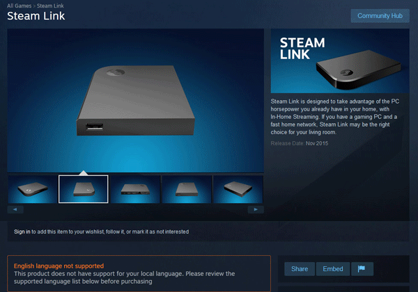Click the Steam Link breadcrumb
The width and height of the screenshot is (418, 292).
pyautogui.click(x=50, y=6)
